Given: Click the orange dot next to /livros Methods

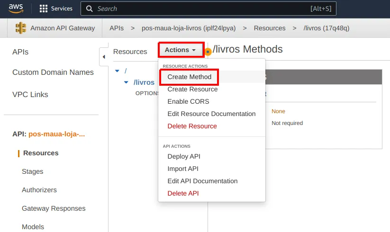Looking at the screenshot, I should coord(208,52).
